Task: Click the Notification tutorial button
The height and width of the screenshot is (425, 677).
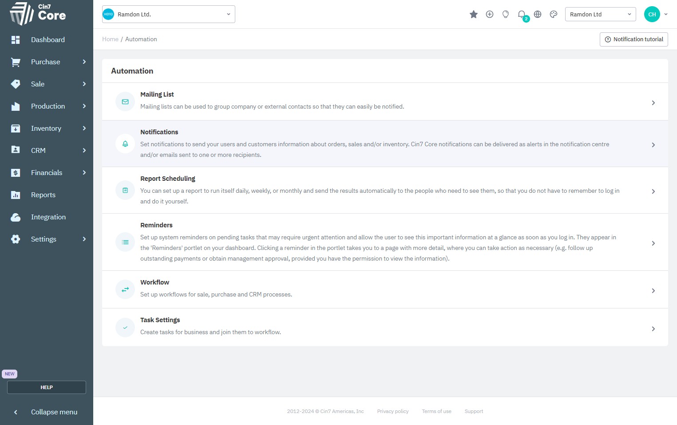Action: tap(633, 39)
